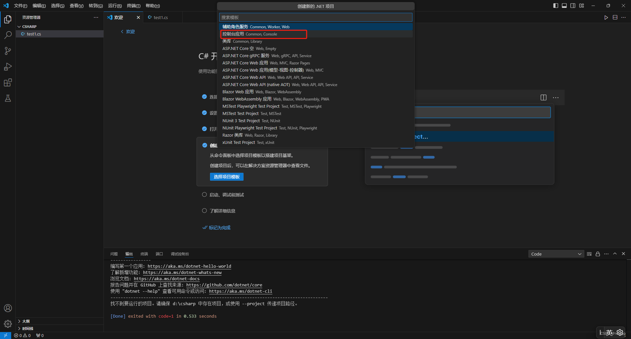
Task: Open the dotnet-hello-world link
Action: tap(189, 266)
